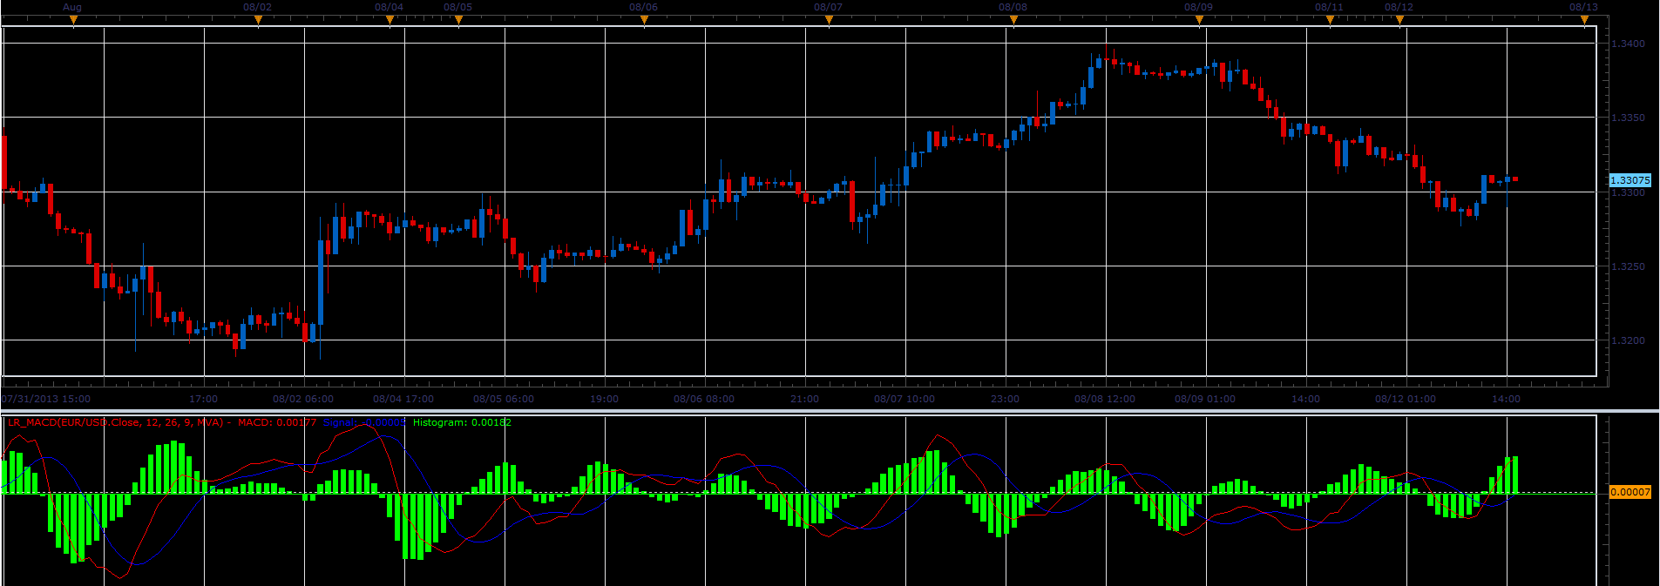Click the 23:00 time axis label
Viewport: 1660px width, 586px height.
[1005, 399]
